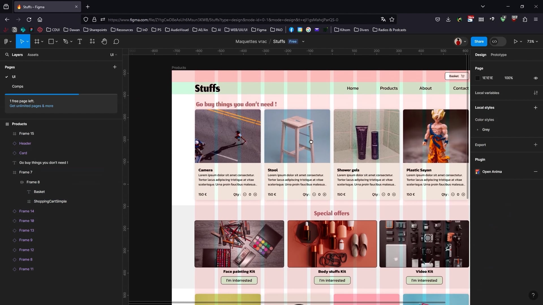Switch to the Prototype tab
Screen dimensions: 543x305
tap(498, 55)
